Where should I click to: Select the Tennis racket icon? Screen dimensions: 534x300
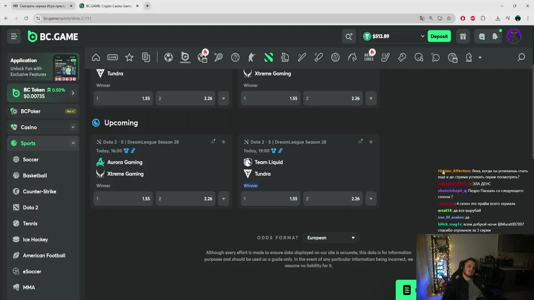219,57
